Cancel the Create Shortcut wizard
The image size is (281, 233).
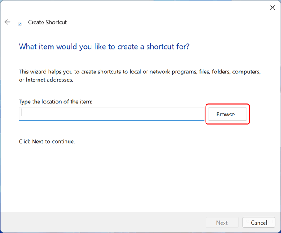tap(259, 223)
